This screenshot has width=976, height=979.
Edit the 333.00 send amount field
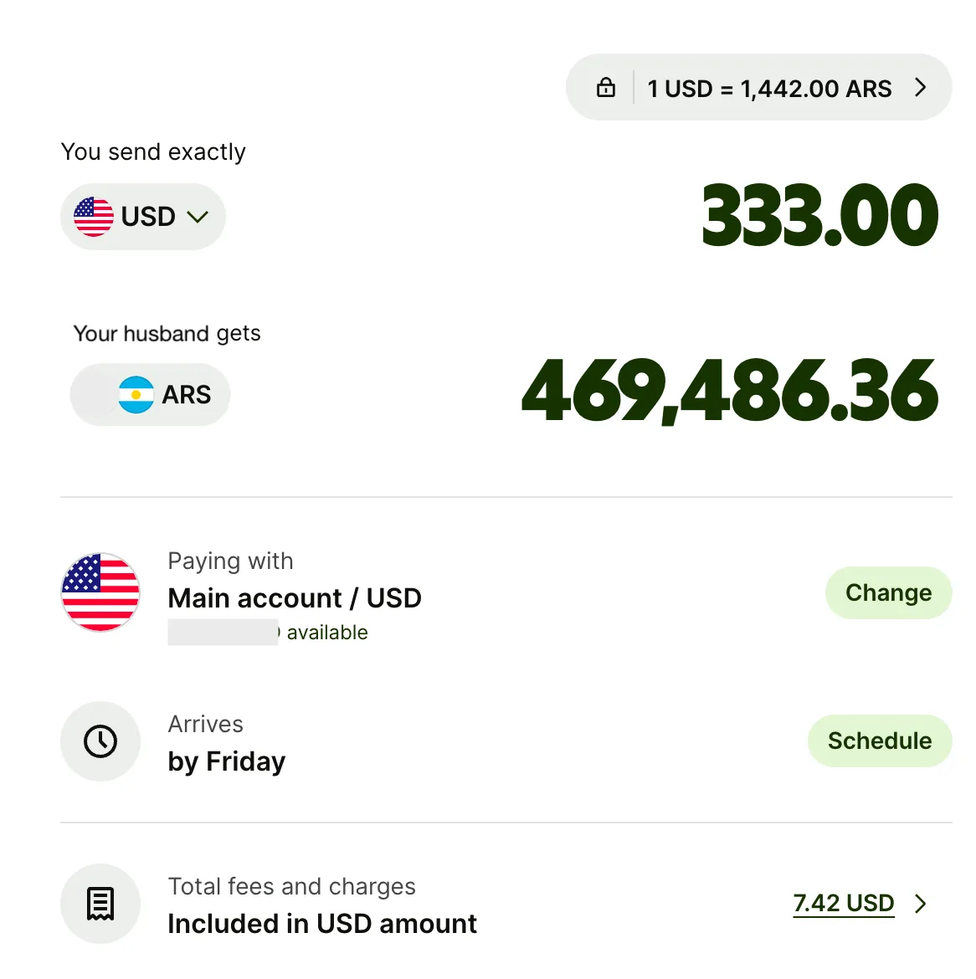tap(820, 217)
